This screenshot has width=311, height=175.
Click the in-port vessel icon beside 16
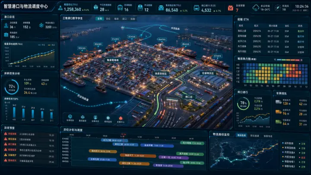120,8
